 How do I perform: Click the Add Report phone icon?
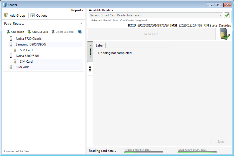point(8,32)
